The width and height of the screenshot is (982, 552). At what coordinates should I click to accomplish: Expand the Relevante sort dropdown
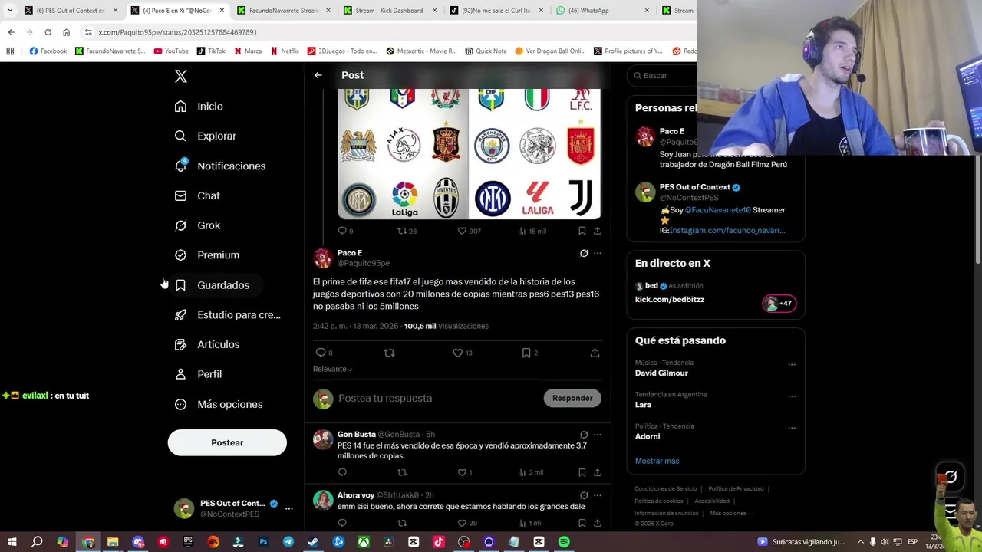(x=332, y=369)
